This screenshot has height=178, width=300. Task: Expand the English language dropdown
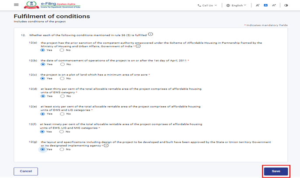tap(236, 5)
